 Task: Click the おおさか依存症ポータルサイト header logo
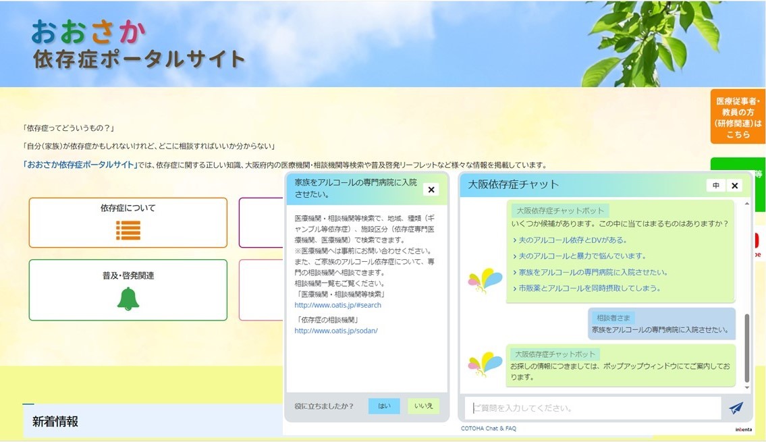point(138,44)
